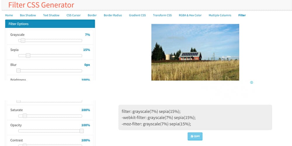The image size is (292, 146).
Task: Go to Gradient CSS generator
Action: [x=138, y=15]
